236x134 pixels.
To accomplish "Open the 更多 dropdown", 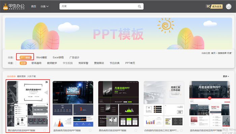I will (226, 76).
